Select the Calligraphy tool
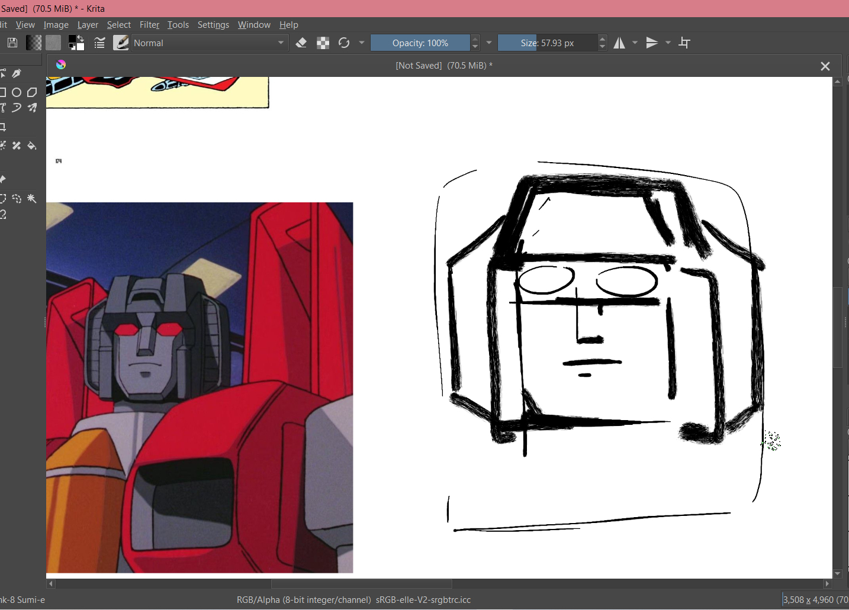The height and width of the screenshot is (610, 849). coord(17,74)
